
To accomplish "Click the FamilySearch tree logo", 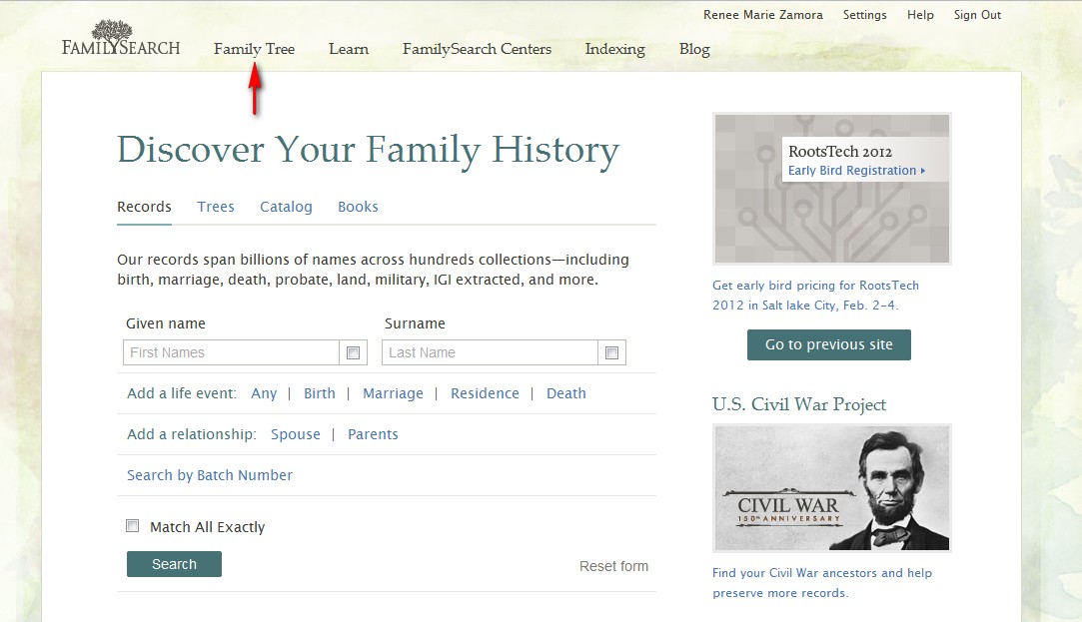I will click(x=121, y=39).
